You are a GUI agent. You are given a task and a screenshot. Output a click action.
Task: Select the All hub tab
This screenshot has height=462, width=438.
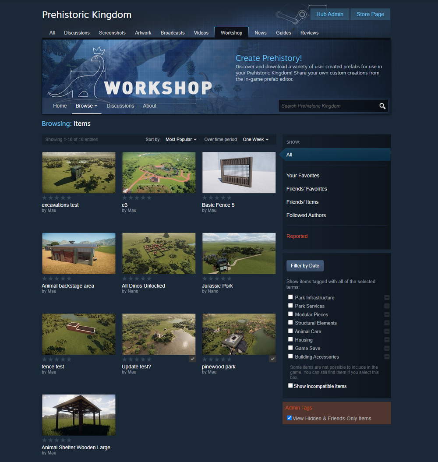point(52,33)
